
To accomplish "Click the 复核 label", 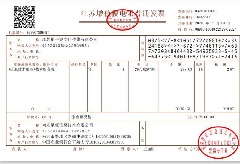I will [79, 149].
